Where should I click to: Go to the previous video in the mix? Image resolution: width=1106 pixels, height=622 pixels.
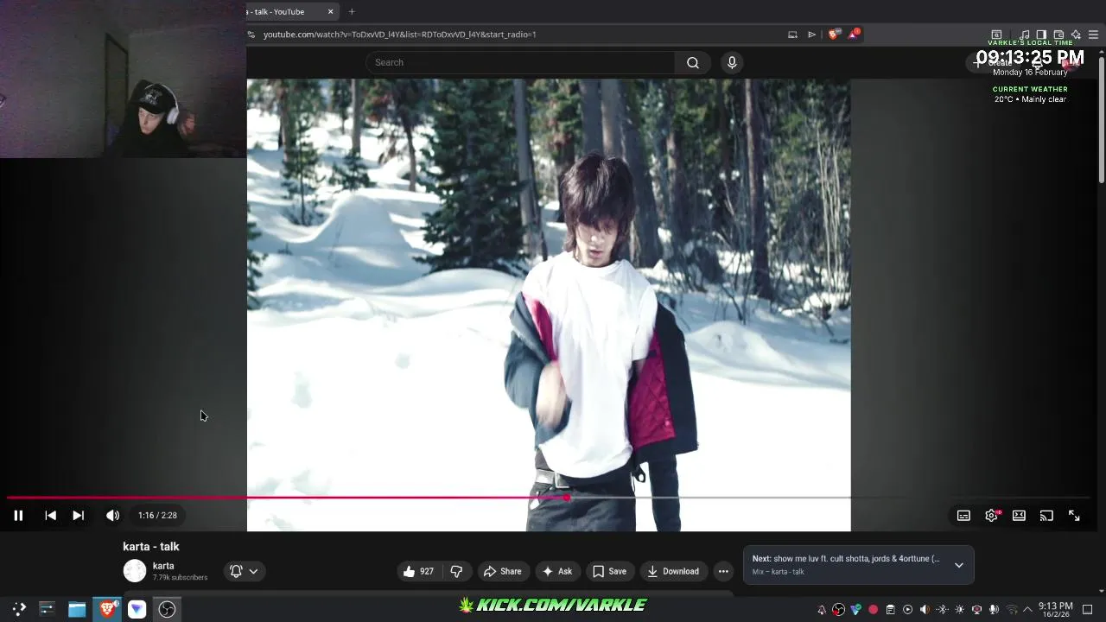[x=50, y=515]
